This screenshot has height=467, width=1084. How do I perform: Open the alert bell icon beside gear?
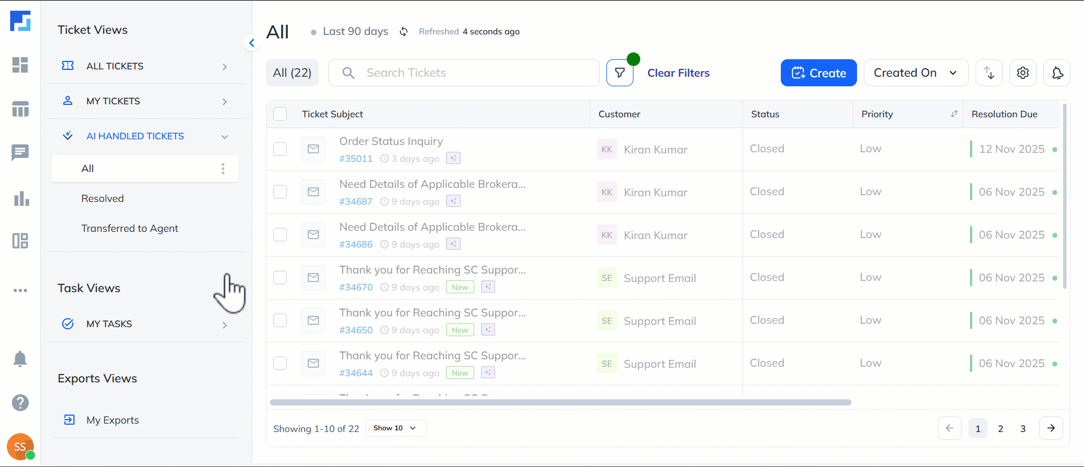[x=1057, y=73]
